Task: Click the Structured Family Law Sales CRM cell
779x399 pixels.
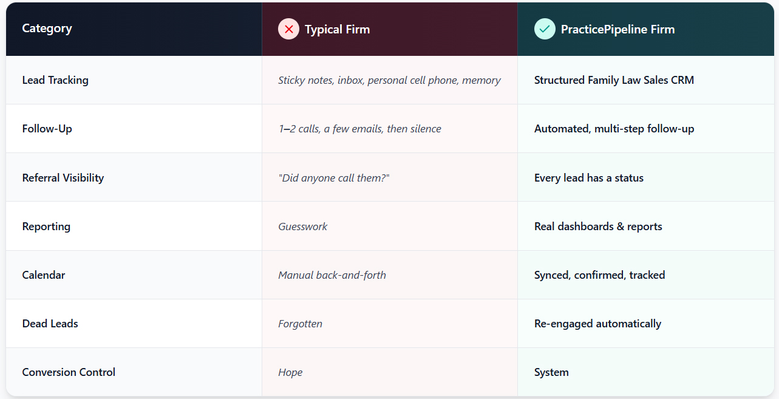Action: pyautogui.click(x=614, y=80)
